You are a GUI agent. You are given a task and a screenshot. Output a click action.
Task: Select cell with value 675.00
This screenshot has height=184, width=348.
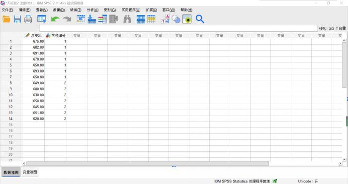(x=33, y=41)
